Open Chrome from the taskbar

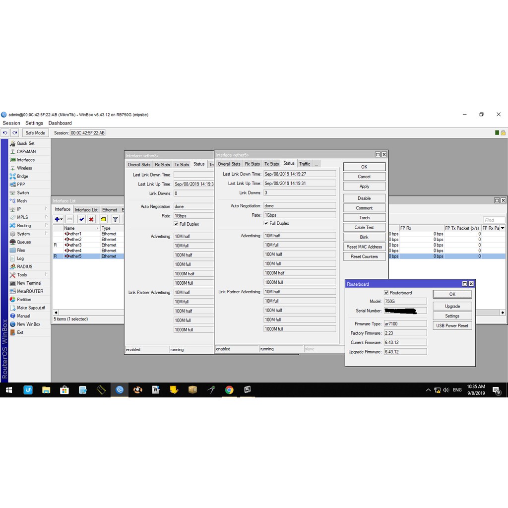click(229, 390)
